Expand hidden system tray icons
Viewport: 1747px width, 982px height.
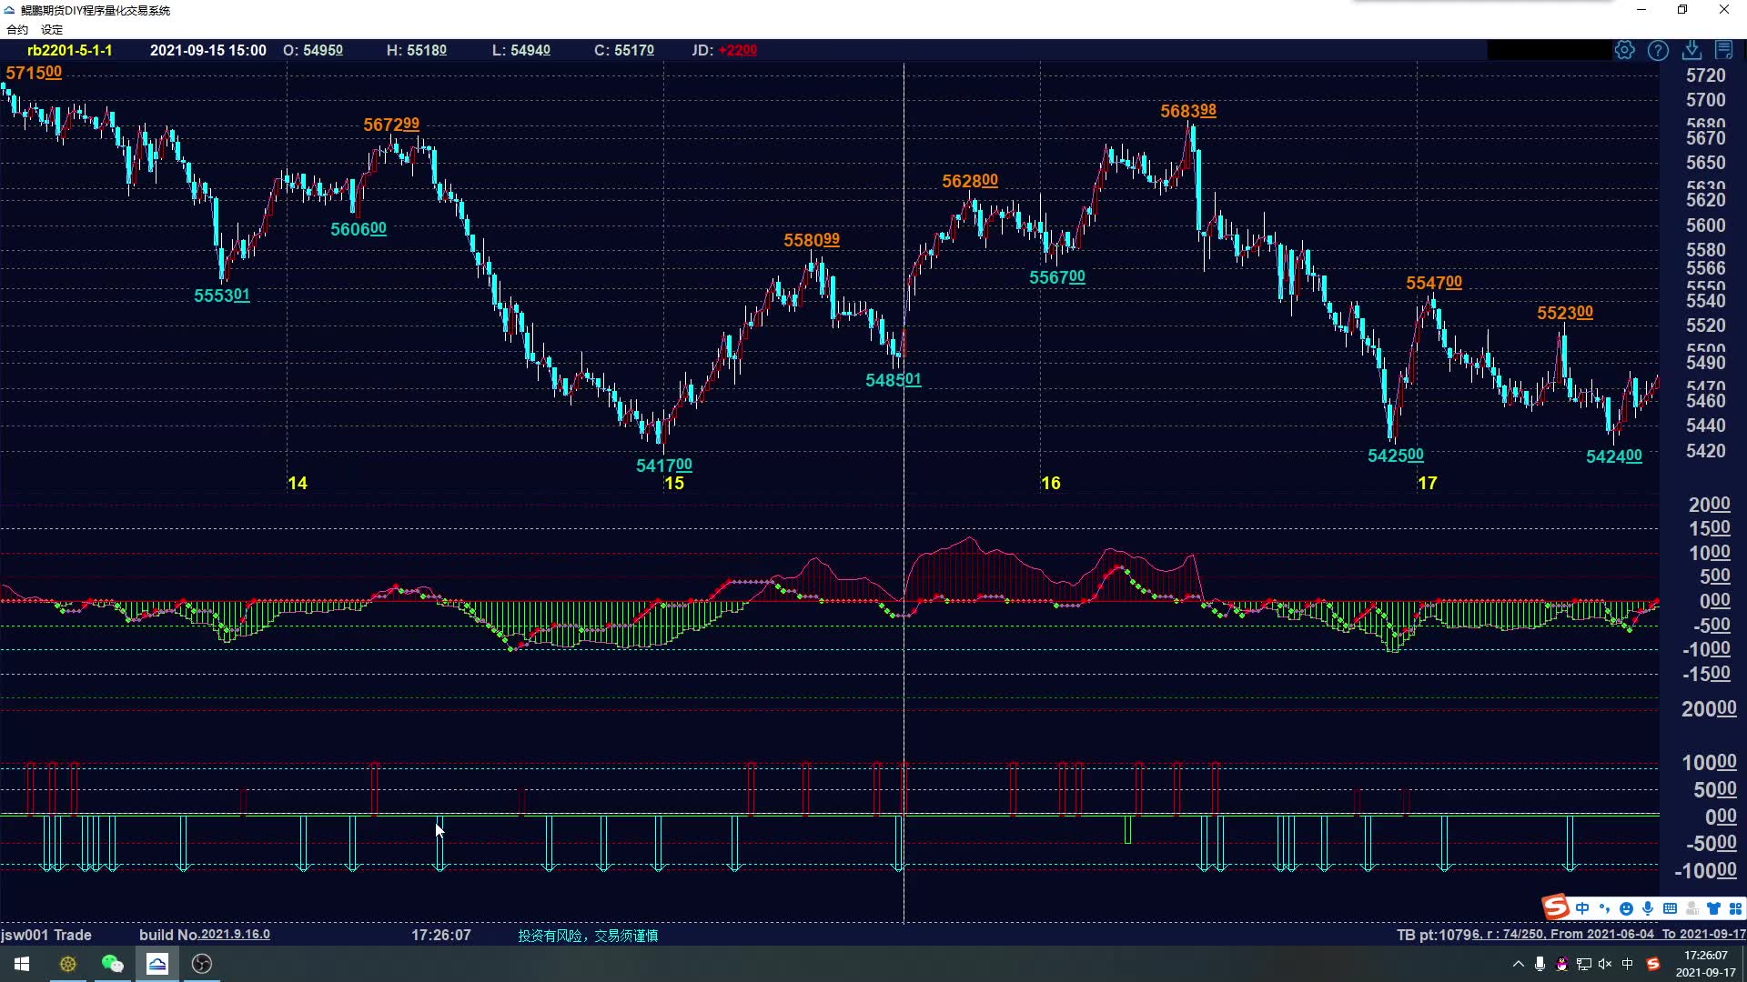[1518, 964]
